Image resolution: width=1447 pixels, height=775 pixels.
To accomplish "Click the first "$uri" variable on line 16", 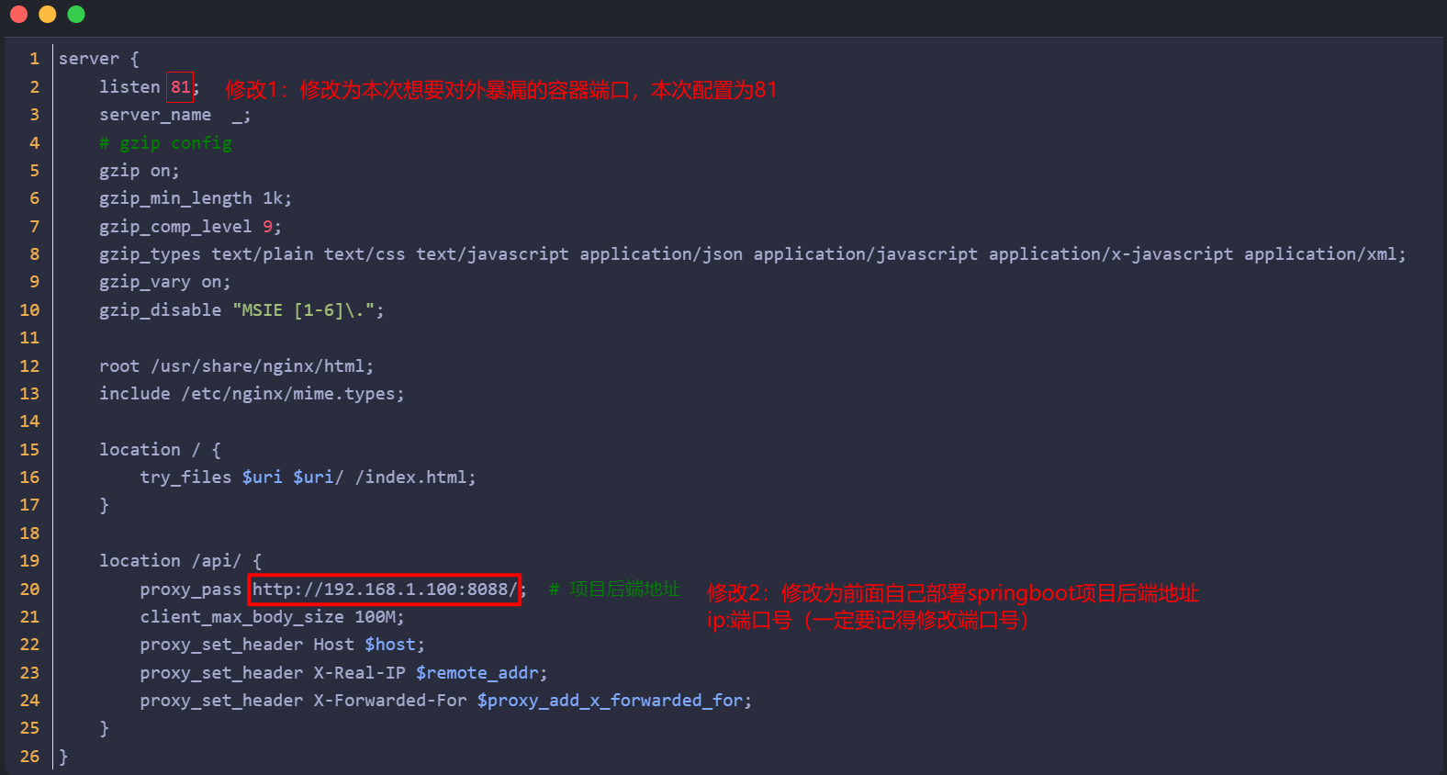I will point(263,477).
